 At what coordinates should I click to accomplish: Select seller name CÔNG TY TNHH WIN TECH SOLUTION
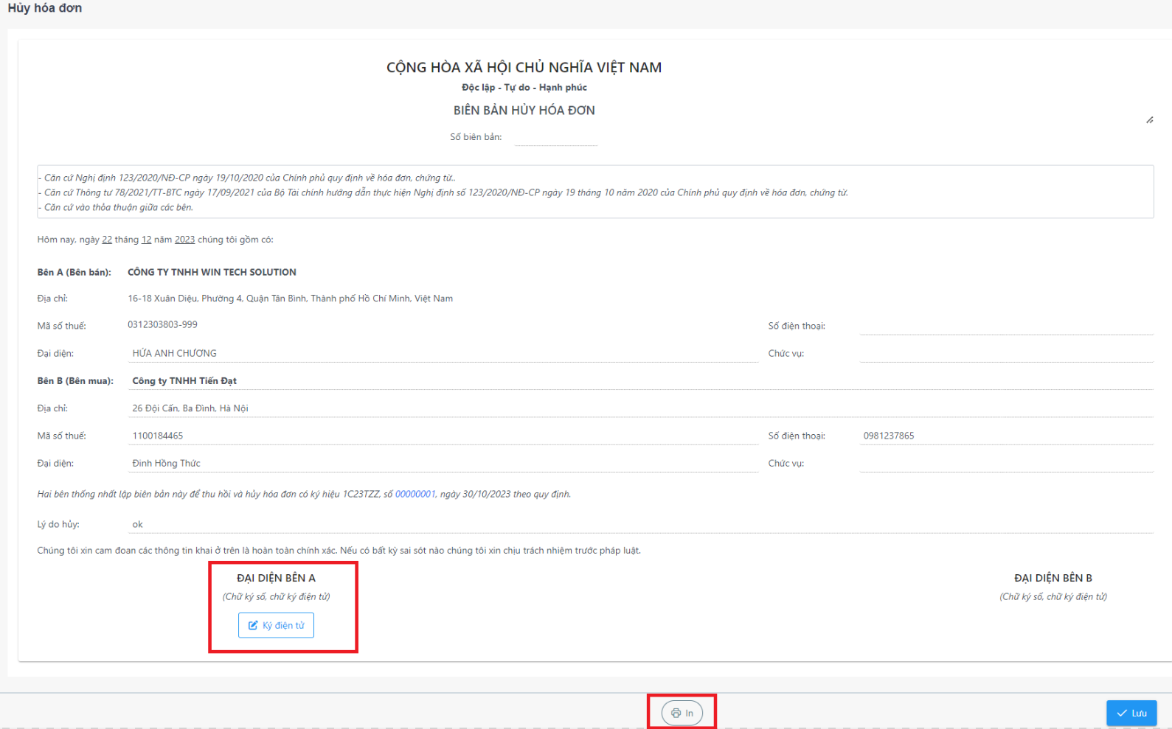(x=212, y=272)
